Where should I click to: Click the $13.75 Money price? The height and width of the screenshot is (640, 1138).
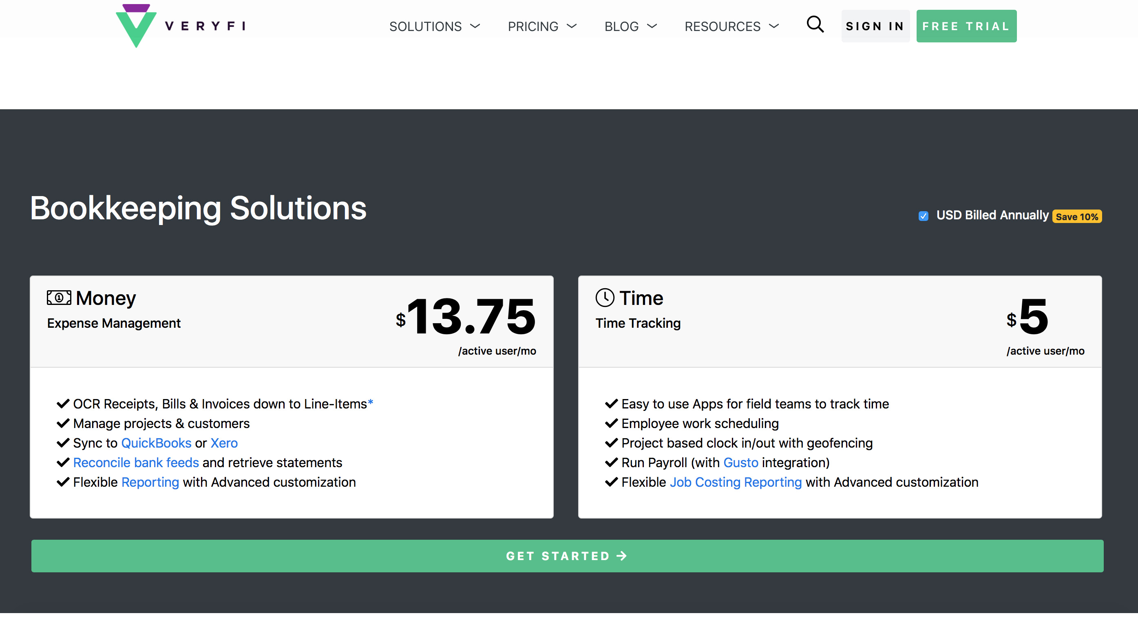tap(466, 317)
